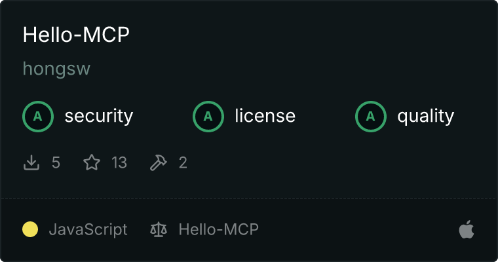Click the Hello-MCP license name text

(x=218, y=229)
